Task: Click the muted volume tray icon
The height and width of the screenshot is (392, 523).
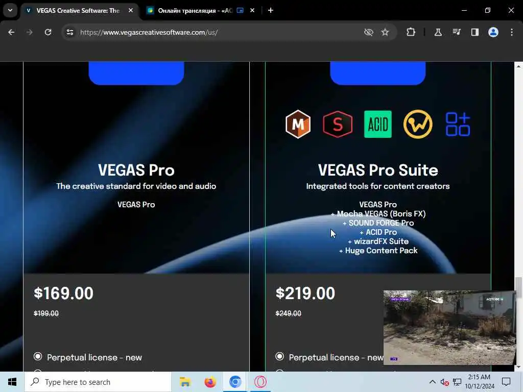Action: 445,382
